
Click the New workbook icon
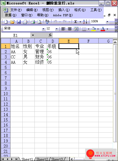click(6, 22)
